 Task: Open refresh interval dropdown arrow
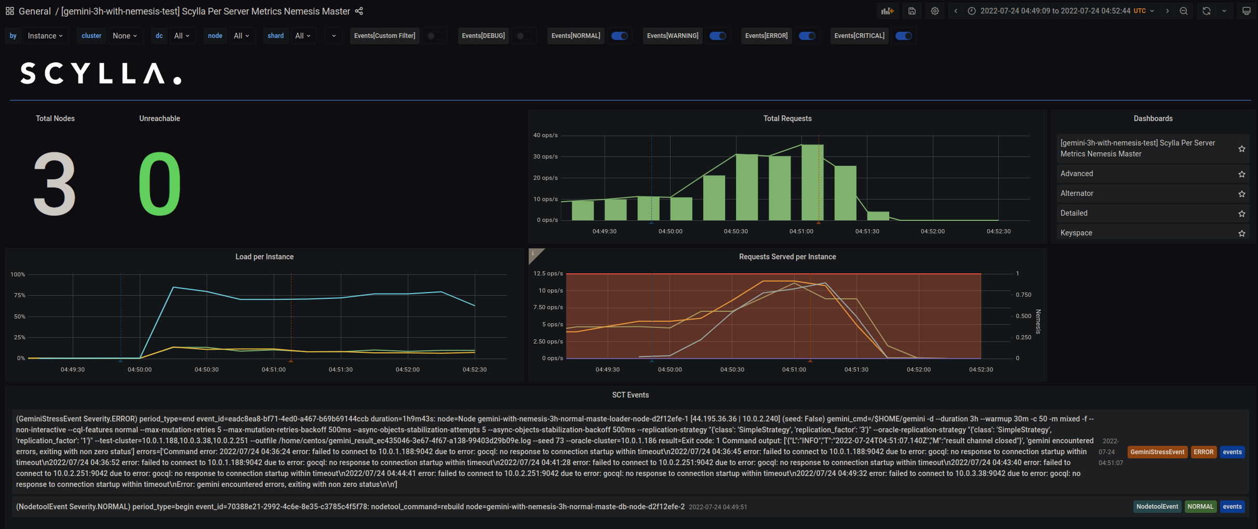pyautogui.click(x=1224, y=11)
